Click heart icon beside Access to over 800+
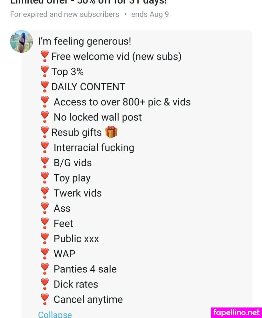 (45, 102)
